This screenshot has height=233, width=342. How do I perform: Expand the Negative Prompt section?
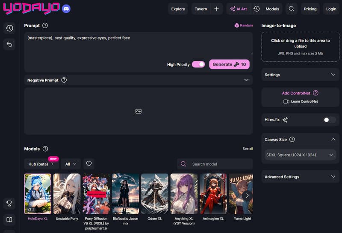click(x=246, y=80)
